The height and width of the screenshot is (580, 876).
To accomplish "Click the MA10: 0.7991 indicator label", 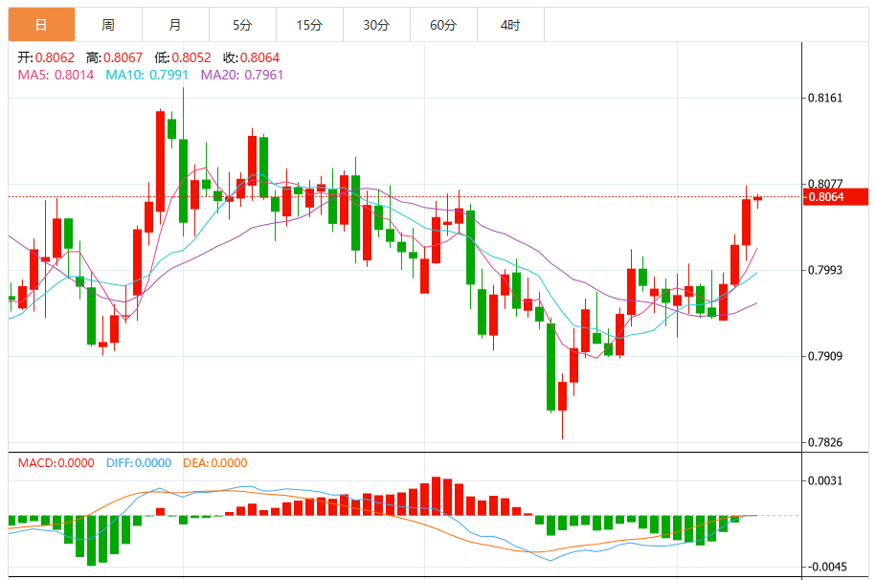I will pos(146,75).
